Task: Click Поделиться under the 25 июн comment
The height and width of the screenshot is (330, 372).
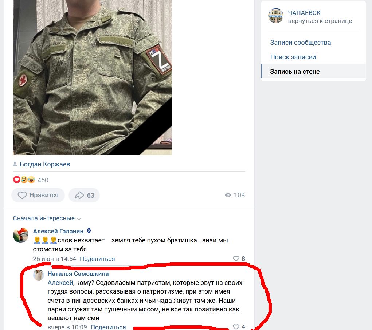Action: (x=97, y=259)
